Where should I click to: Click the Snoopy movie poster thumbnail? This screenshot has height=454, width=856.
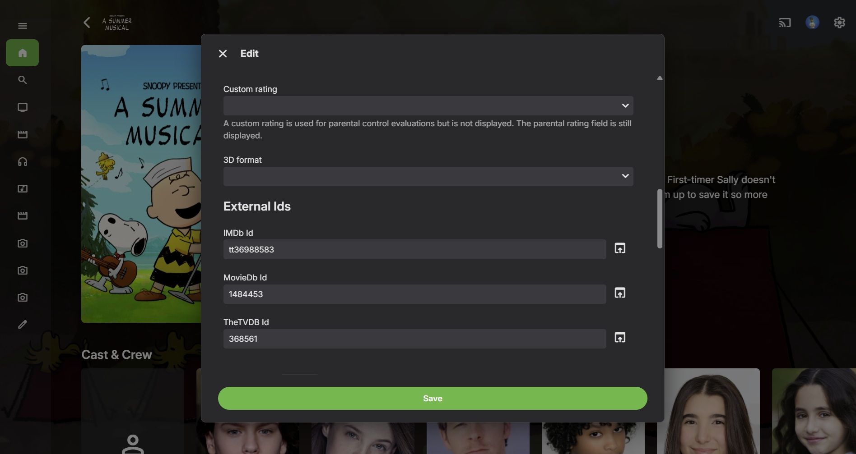click(141, 184)
